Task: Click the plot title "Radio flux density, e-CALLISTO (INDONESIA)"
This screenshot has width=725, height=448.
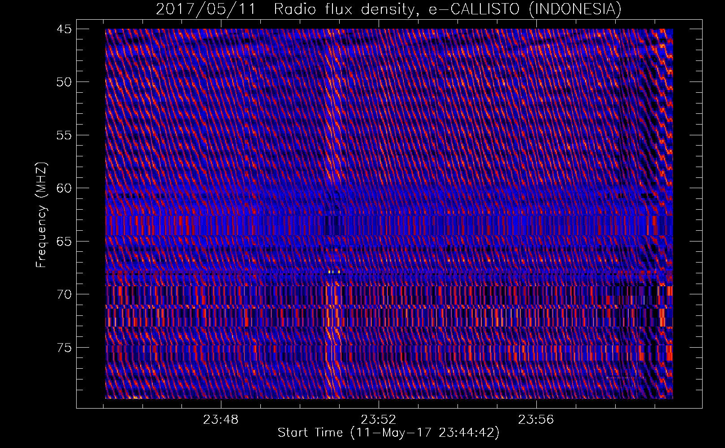Action: 448,9
